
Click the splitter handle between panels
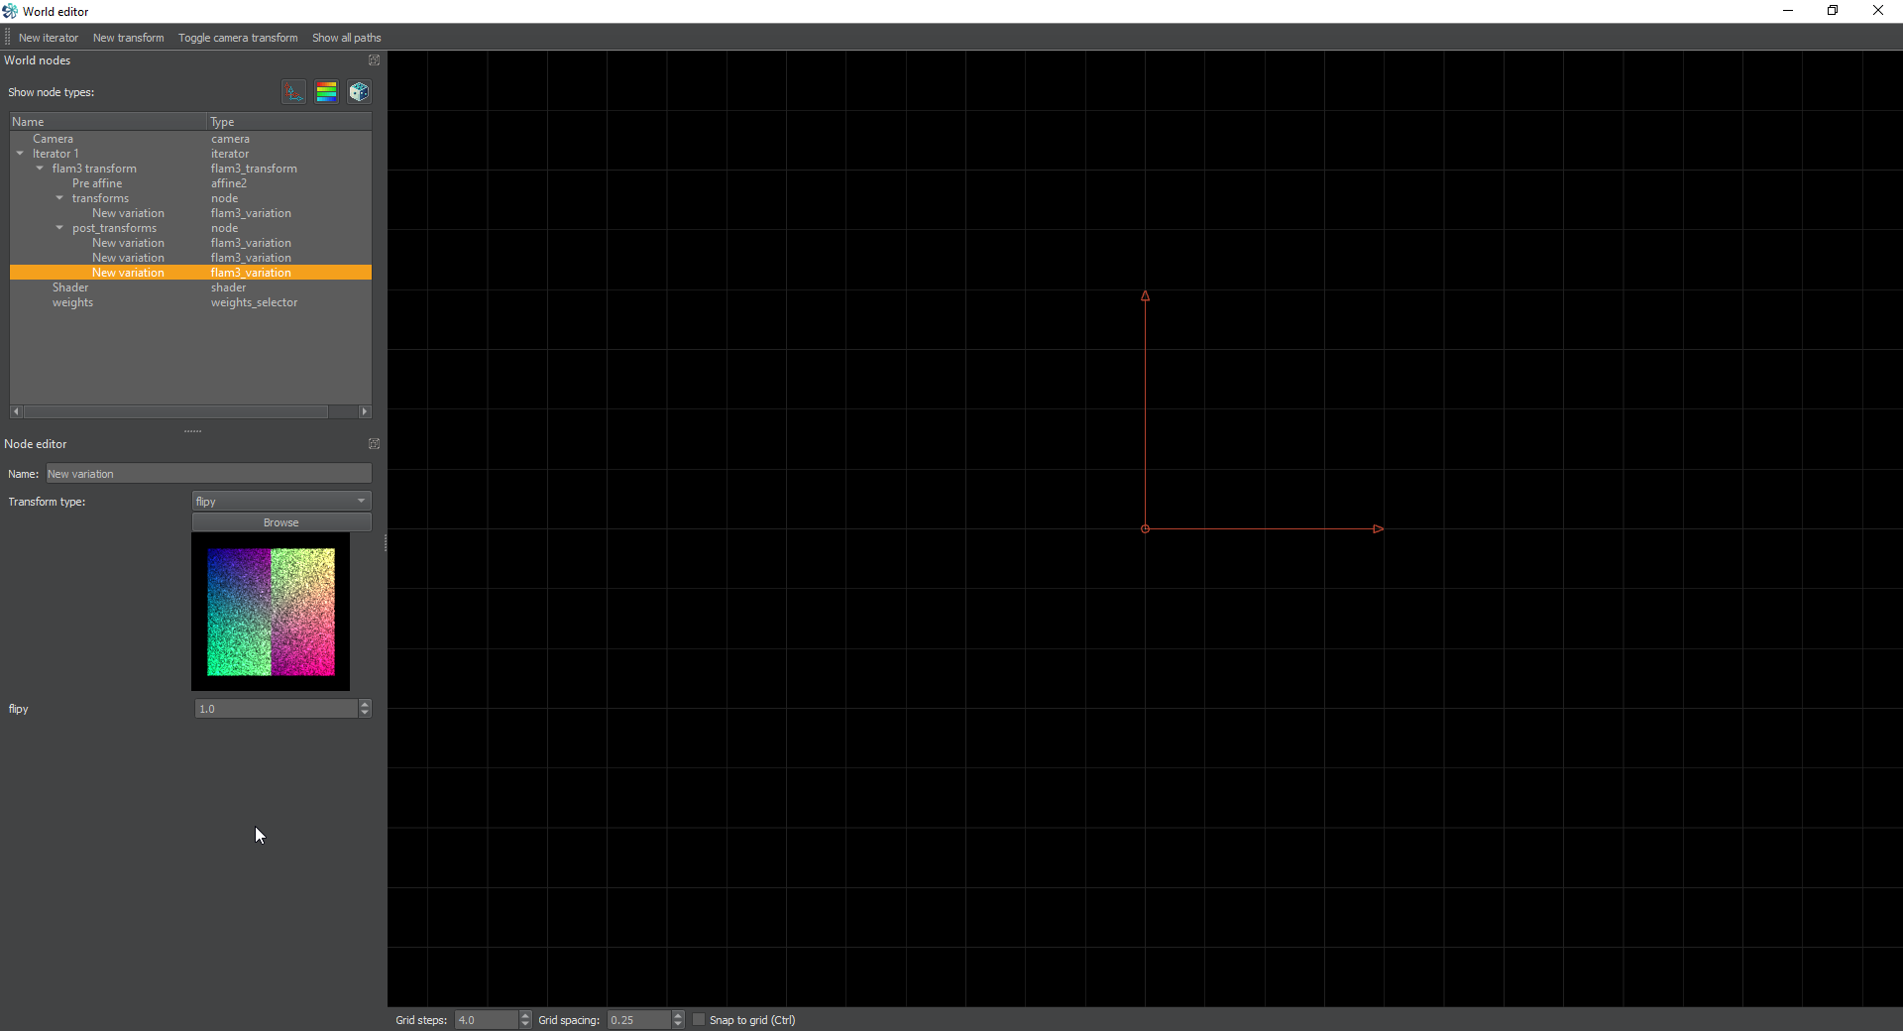click(193, 431)
